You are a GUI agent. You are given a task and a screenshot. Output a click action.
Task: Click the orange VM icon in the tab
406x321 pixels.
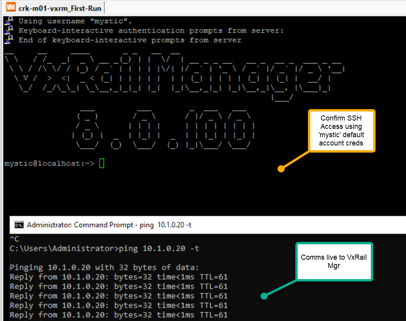11,7
